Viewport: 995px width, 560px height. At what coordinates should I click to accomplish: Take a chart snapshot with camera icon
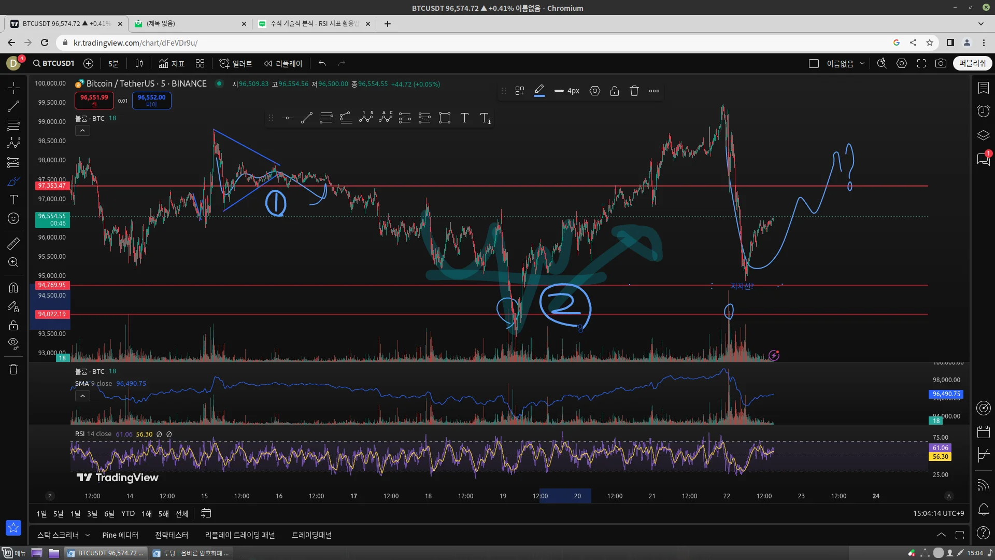click(941, 63)
